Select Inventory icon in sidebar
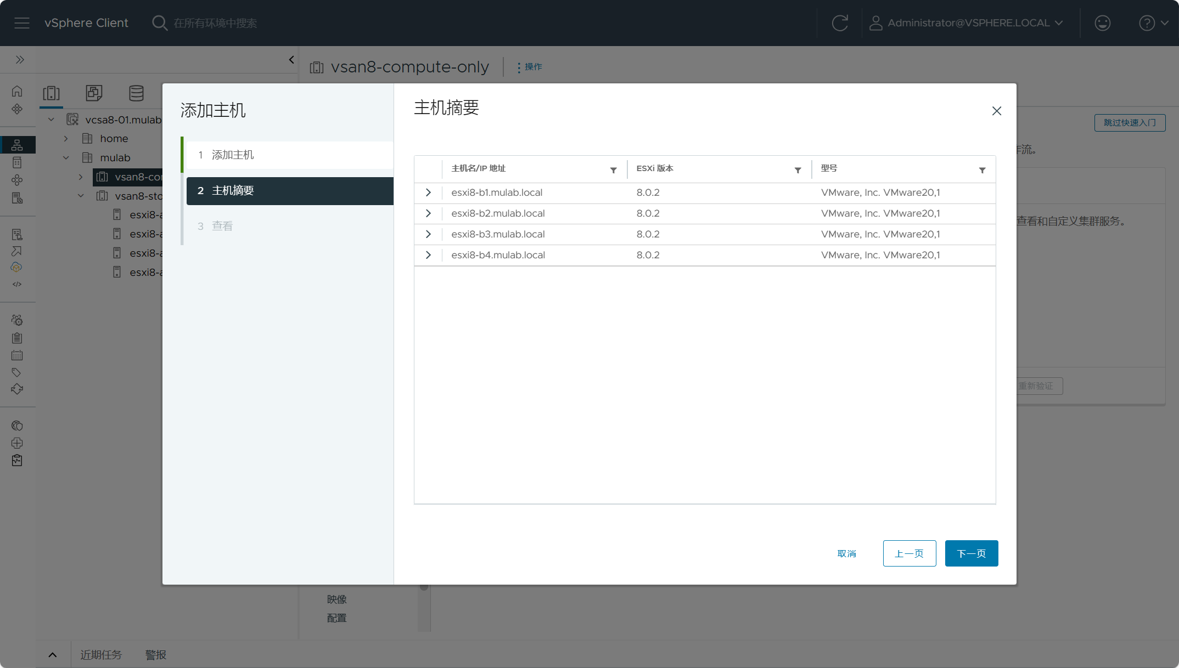The height and width of the screenshot is (668, 1179). (x=17, y=145)
